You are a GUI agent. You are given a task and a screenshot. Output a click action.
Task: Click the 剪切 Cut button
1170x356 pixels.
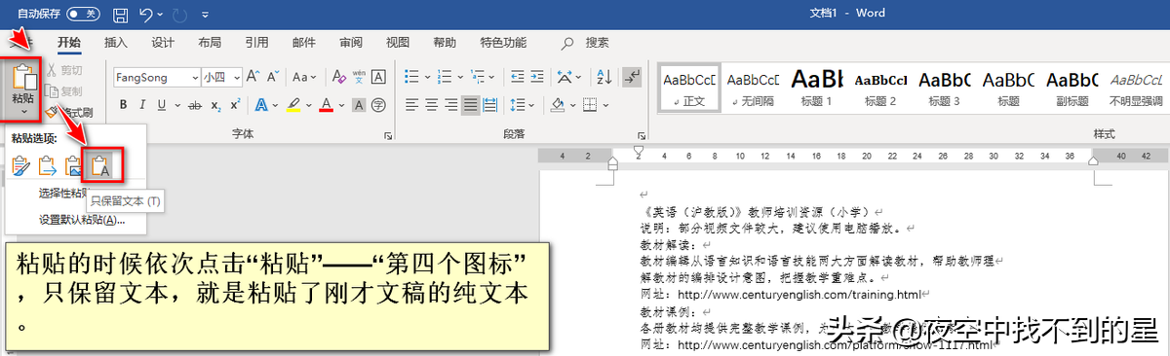point(64,70)
